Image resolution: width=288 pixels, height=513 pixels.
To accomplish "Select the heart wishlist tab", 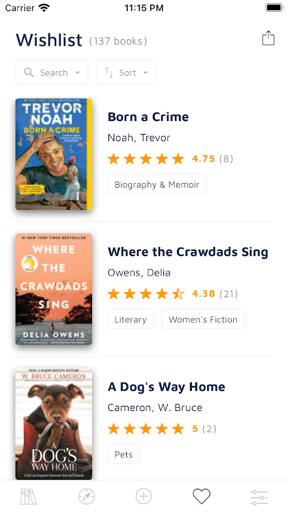I will tap(201, 496).
